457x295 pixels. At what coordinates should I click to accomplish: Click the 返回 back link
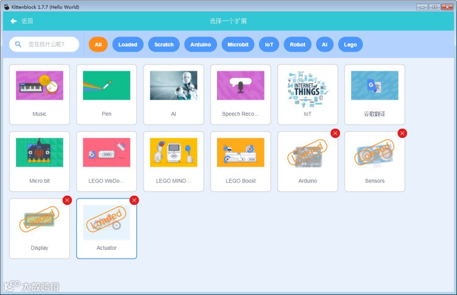click(27, 21)
